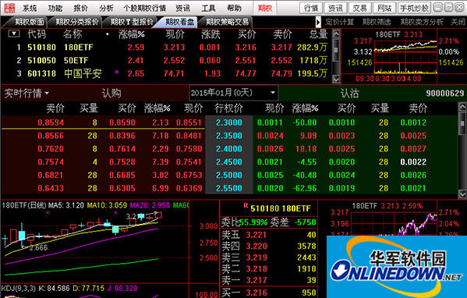
Task: Click the stock list scroll-down arrow
Action: (x=336, y=80)
